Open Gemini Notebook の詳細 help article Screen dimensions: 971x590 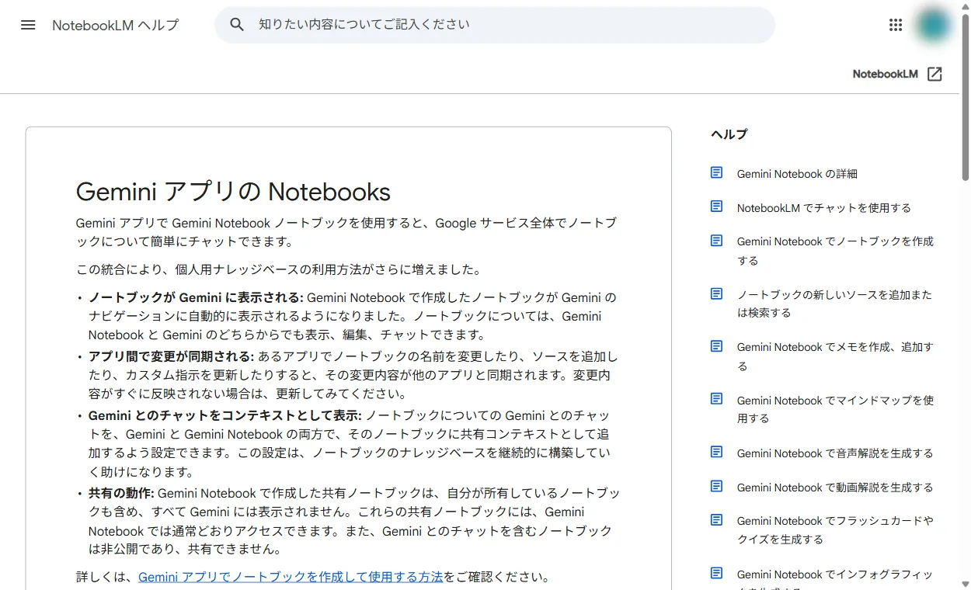pyautogui.click(x=797, y=174)
